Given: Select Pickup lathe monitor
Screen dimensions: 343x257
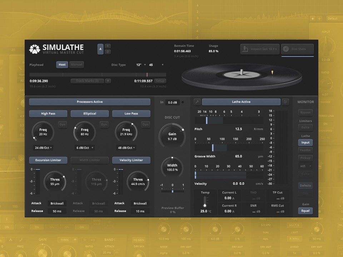Looking at the screenshot, I should point(305,158).
